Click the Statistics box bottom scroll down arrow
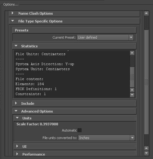 [132, 95]
